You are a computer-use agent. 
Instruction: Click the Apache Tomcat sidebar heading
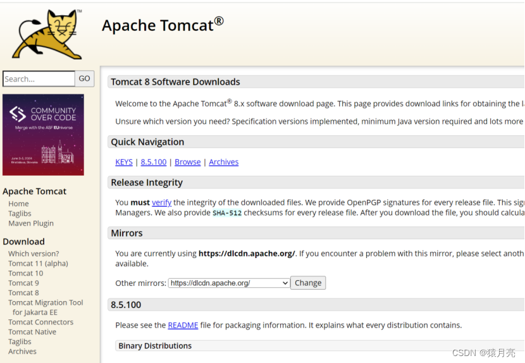click(35, 191)
